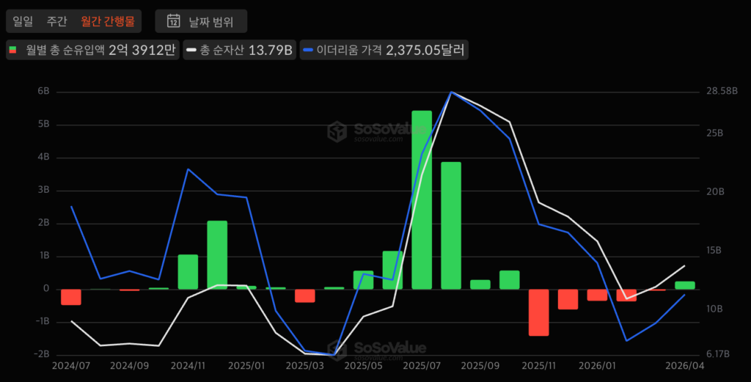Click the white line swatch for 총 순자산

point(191,50)
